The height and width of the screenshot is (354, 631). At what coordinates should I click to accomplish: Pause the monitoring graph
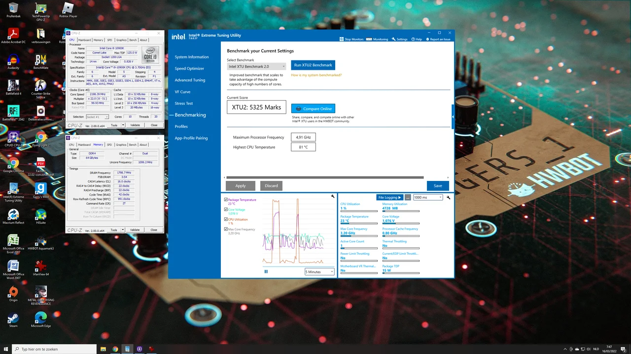(266, 271)
